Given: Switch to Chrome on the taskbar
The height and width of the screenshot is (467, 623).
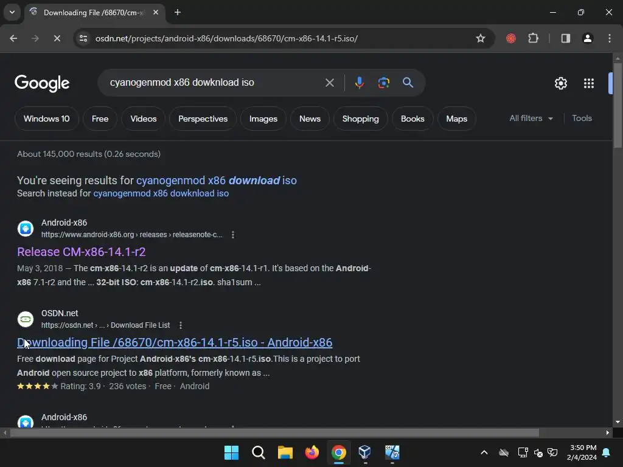Looking at the screenshot, I should pyautogui.click(x=338, y=452).
